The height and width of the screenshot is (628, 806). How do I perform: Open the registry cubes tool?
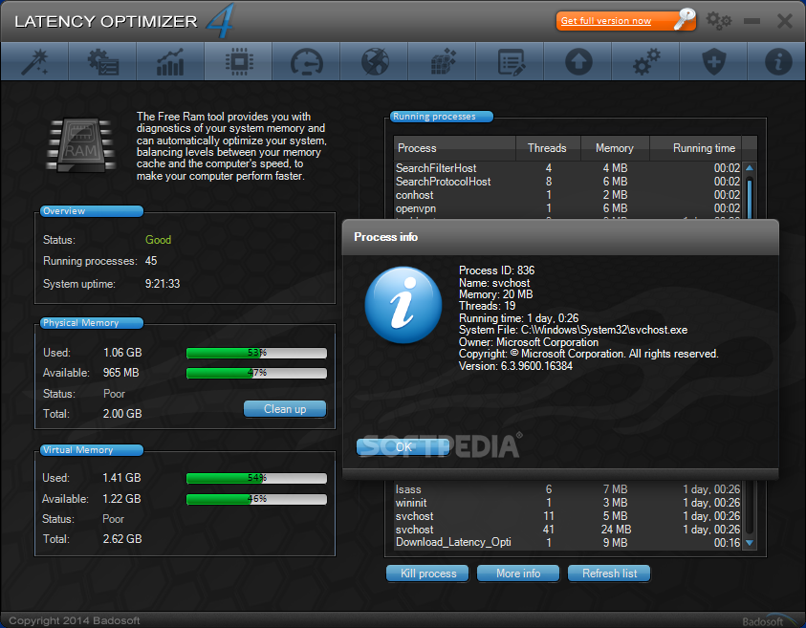pos(442,62)
